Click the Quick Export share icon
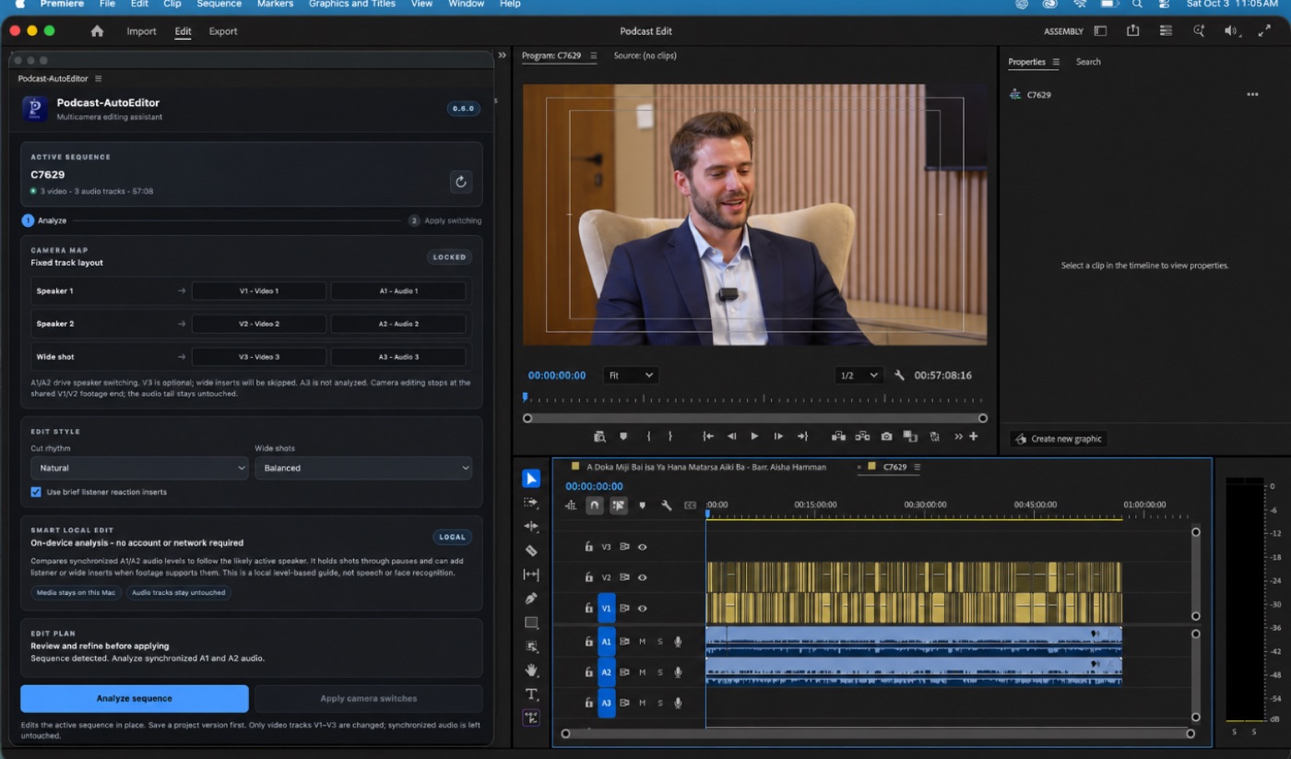 [x=1132, y=31]
